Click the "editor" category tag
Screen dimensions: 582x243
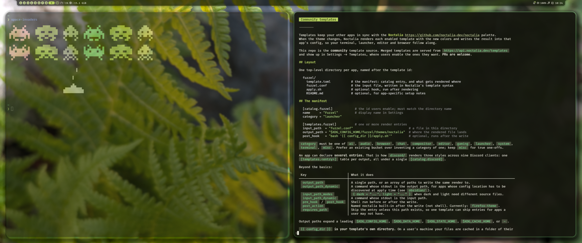click(x=444, y=144)
